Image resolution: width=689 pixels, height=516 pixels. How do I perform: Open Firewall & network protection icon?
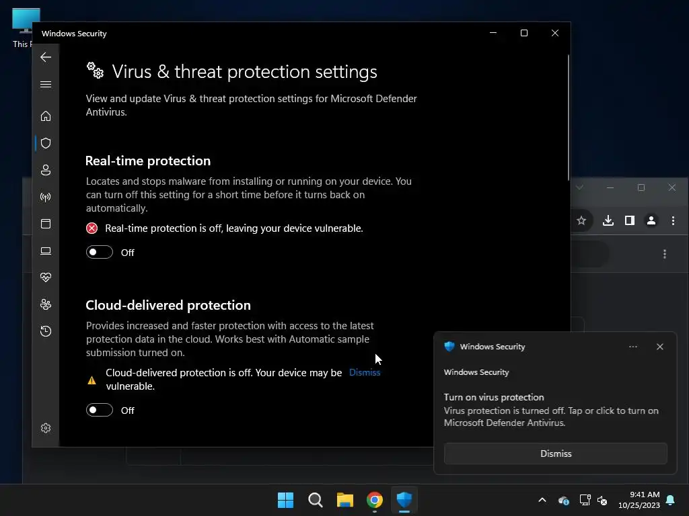[46, 197]
